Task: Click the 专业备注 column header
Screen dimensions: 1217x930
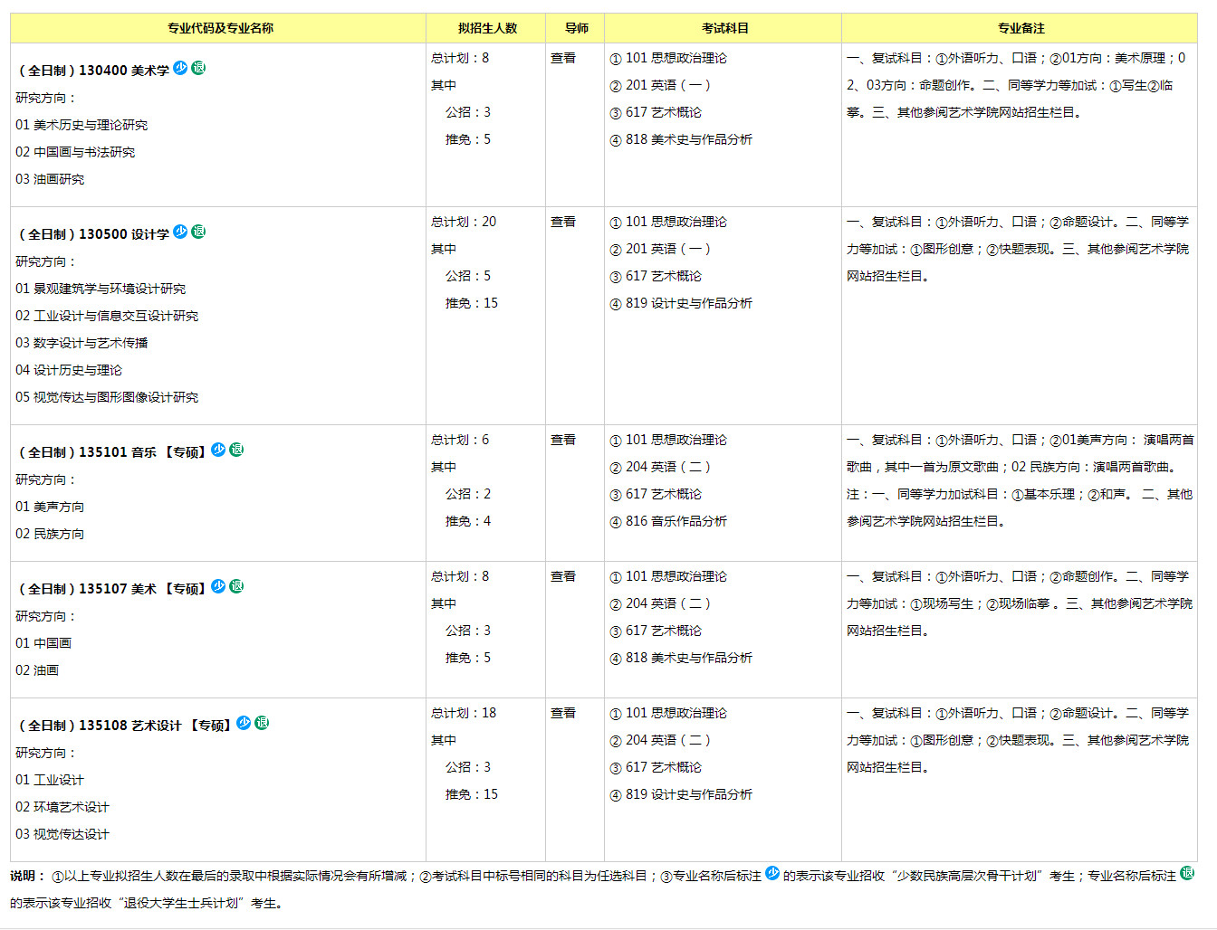Action: (1021, 28)
